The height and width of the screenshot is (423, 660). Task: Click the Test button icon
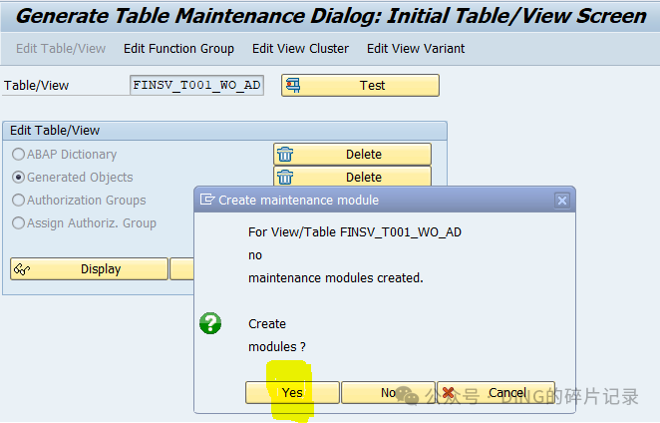coord(293,85)
